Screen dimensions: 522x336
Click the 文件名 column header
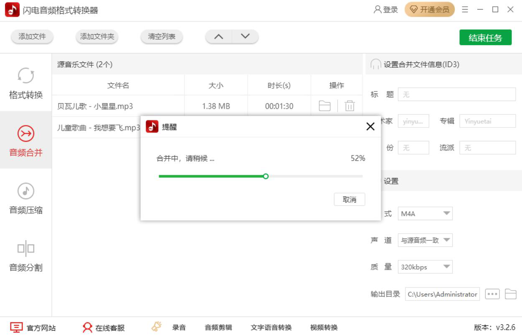point(118,85)
